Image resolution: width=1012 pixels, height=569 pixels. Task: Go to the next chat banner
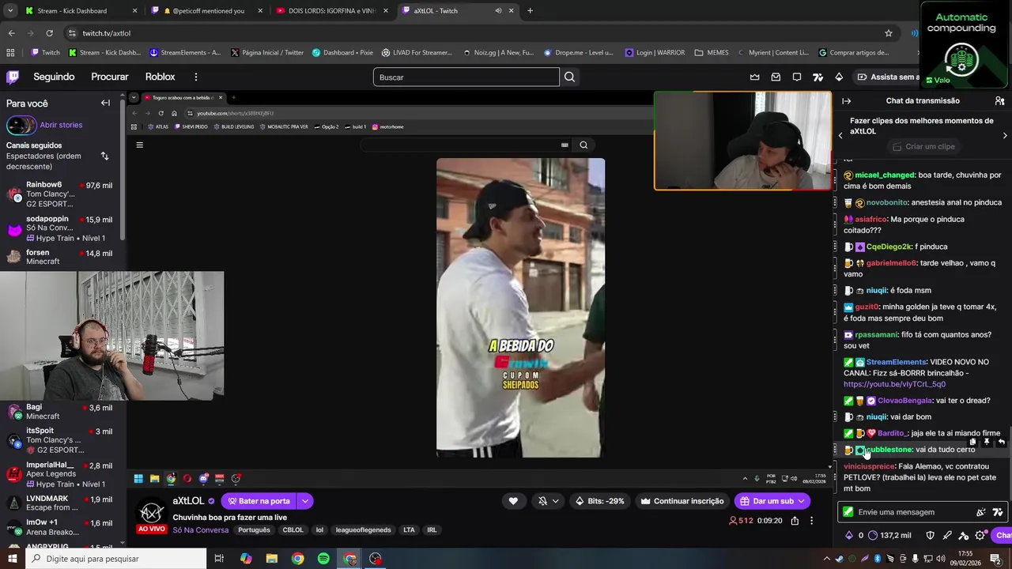[1005, 135]
